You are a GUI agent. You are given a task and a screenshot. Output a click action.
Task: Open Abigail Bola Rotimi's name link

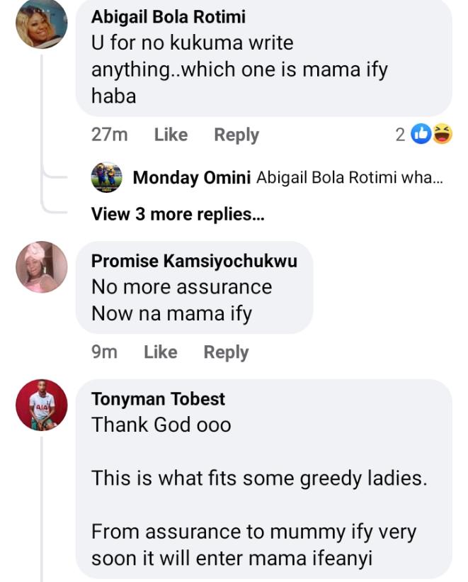(169, 18)
